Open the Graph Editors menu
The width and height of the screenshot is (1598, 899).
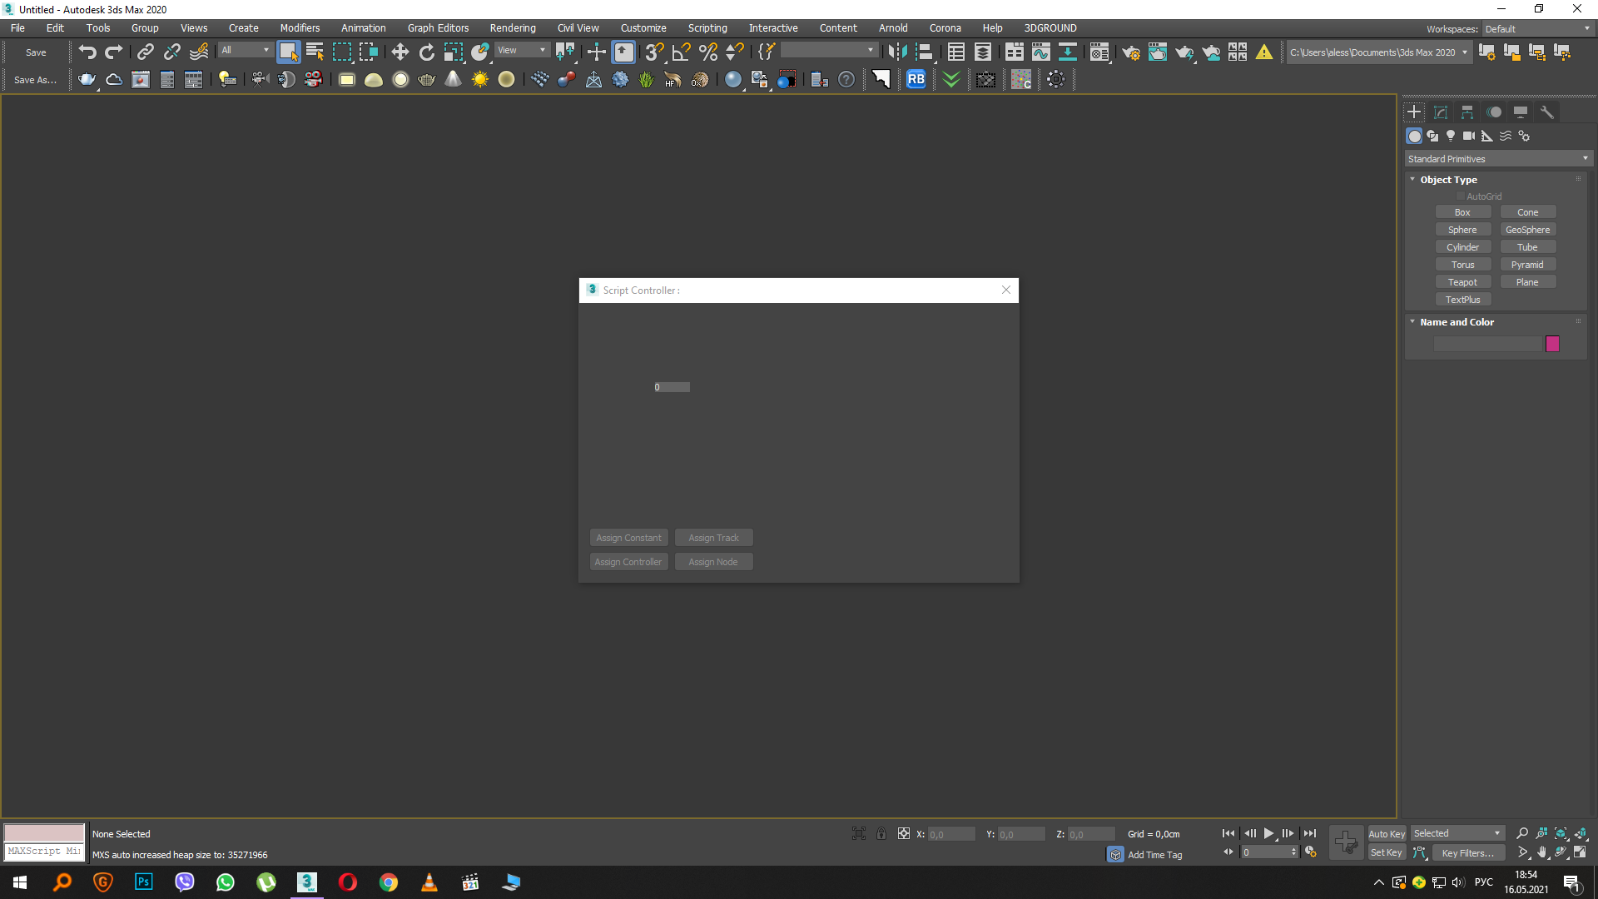438,28
